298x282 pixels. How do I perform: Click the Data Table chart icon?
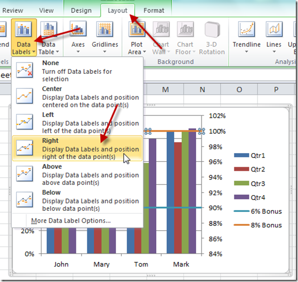coord(48,29)
